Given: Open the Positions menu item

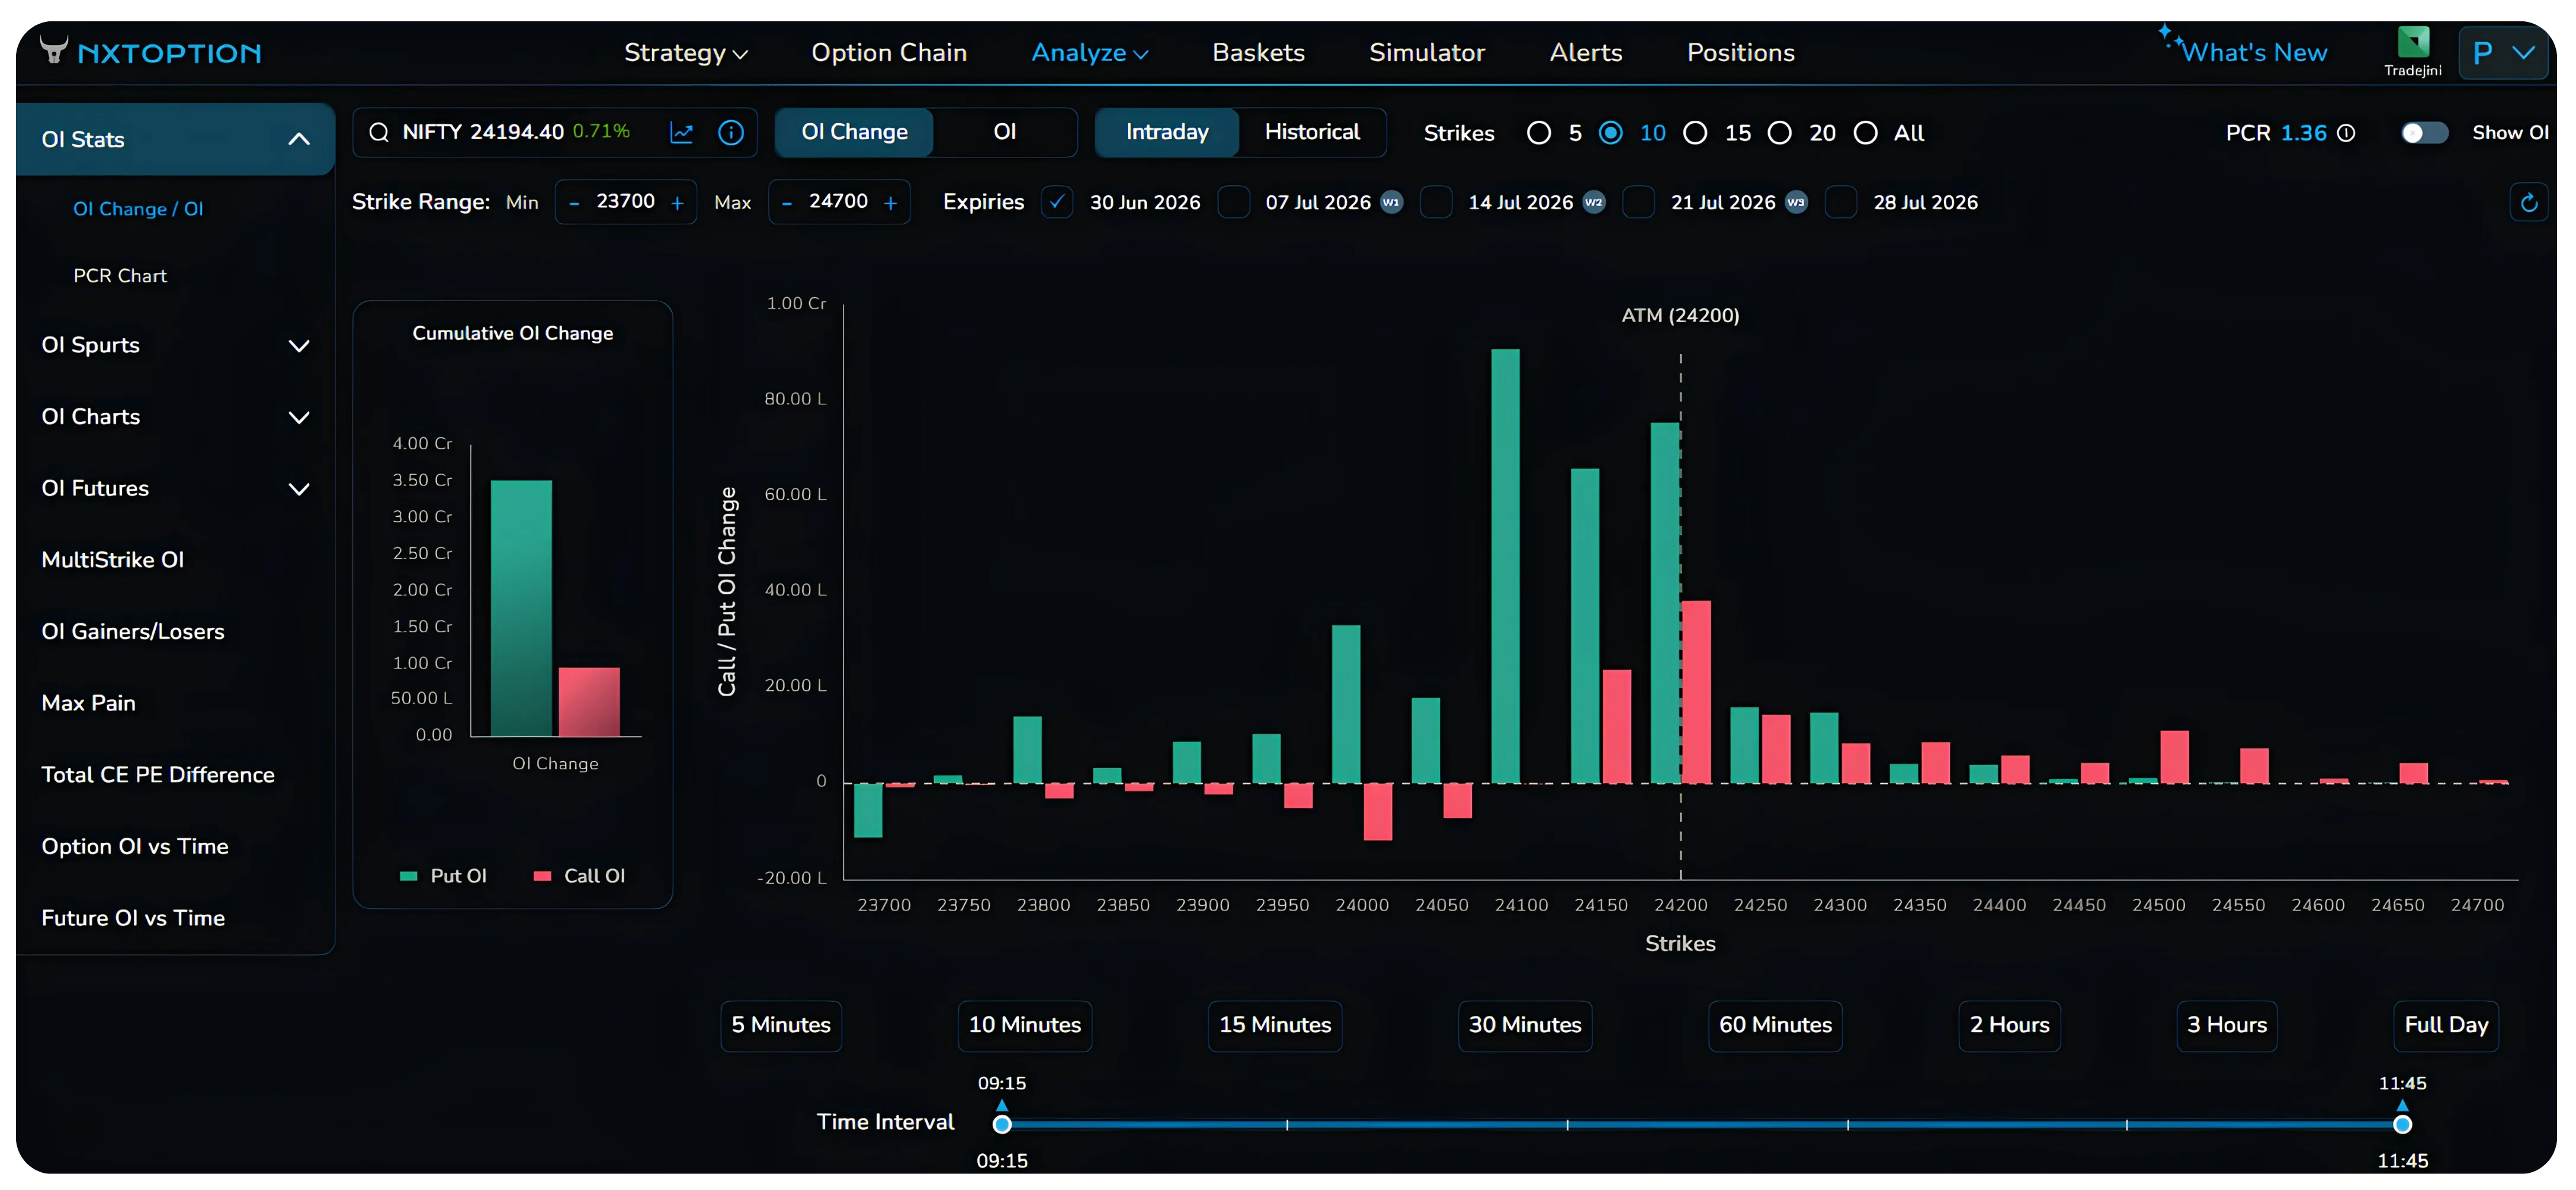Looking at the screenshot, I should (x=1741, y=53).
